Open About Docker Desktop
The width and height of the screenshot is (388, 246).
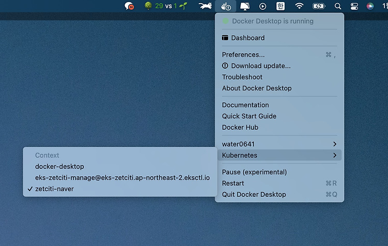(279, 88)
